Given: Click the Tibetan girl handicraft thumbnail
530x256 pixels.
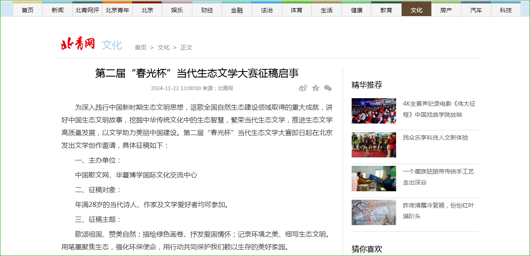Looking at the screenshot, I should coord(374,179).
